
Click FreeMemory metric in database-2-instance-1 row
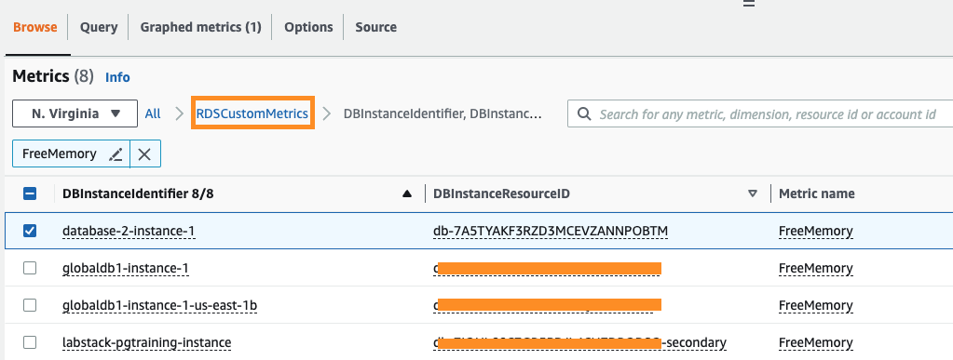click(816, 231)
